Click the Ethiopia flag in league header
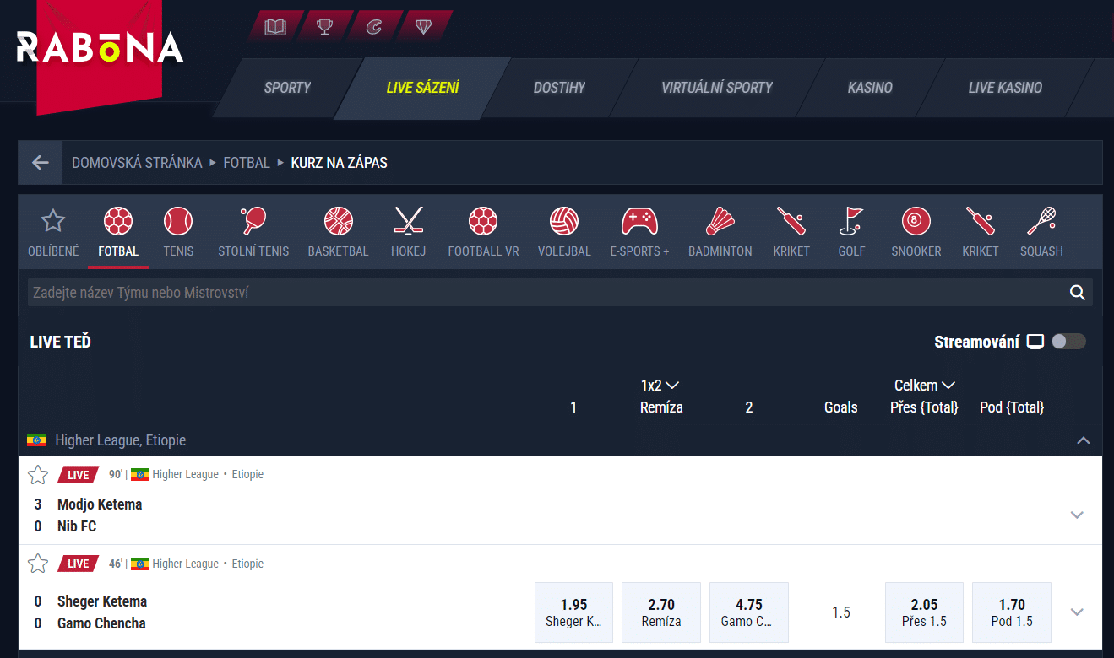 point(36,440)
